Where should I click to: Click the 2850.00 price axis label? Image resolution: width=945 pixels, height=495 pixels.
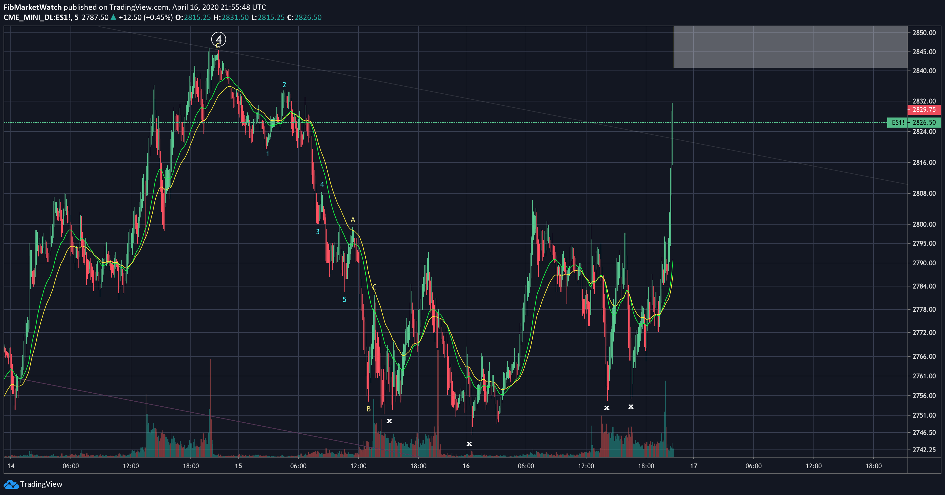click(924, 33)
